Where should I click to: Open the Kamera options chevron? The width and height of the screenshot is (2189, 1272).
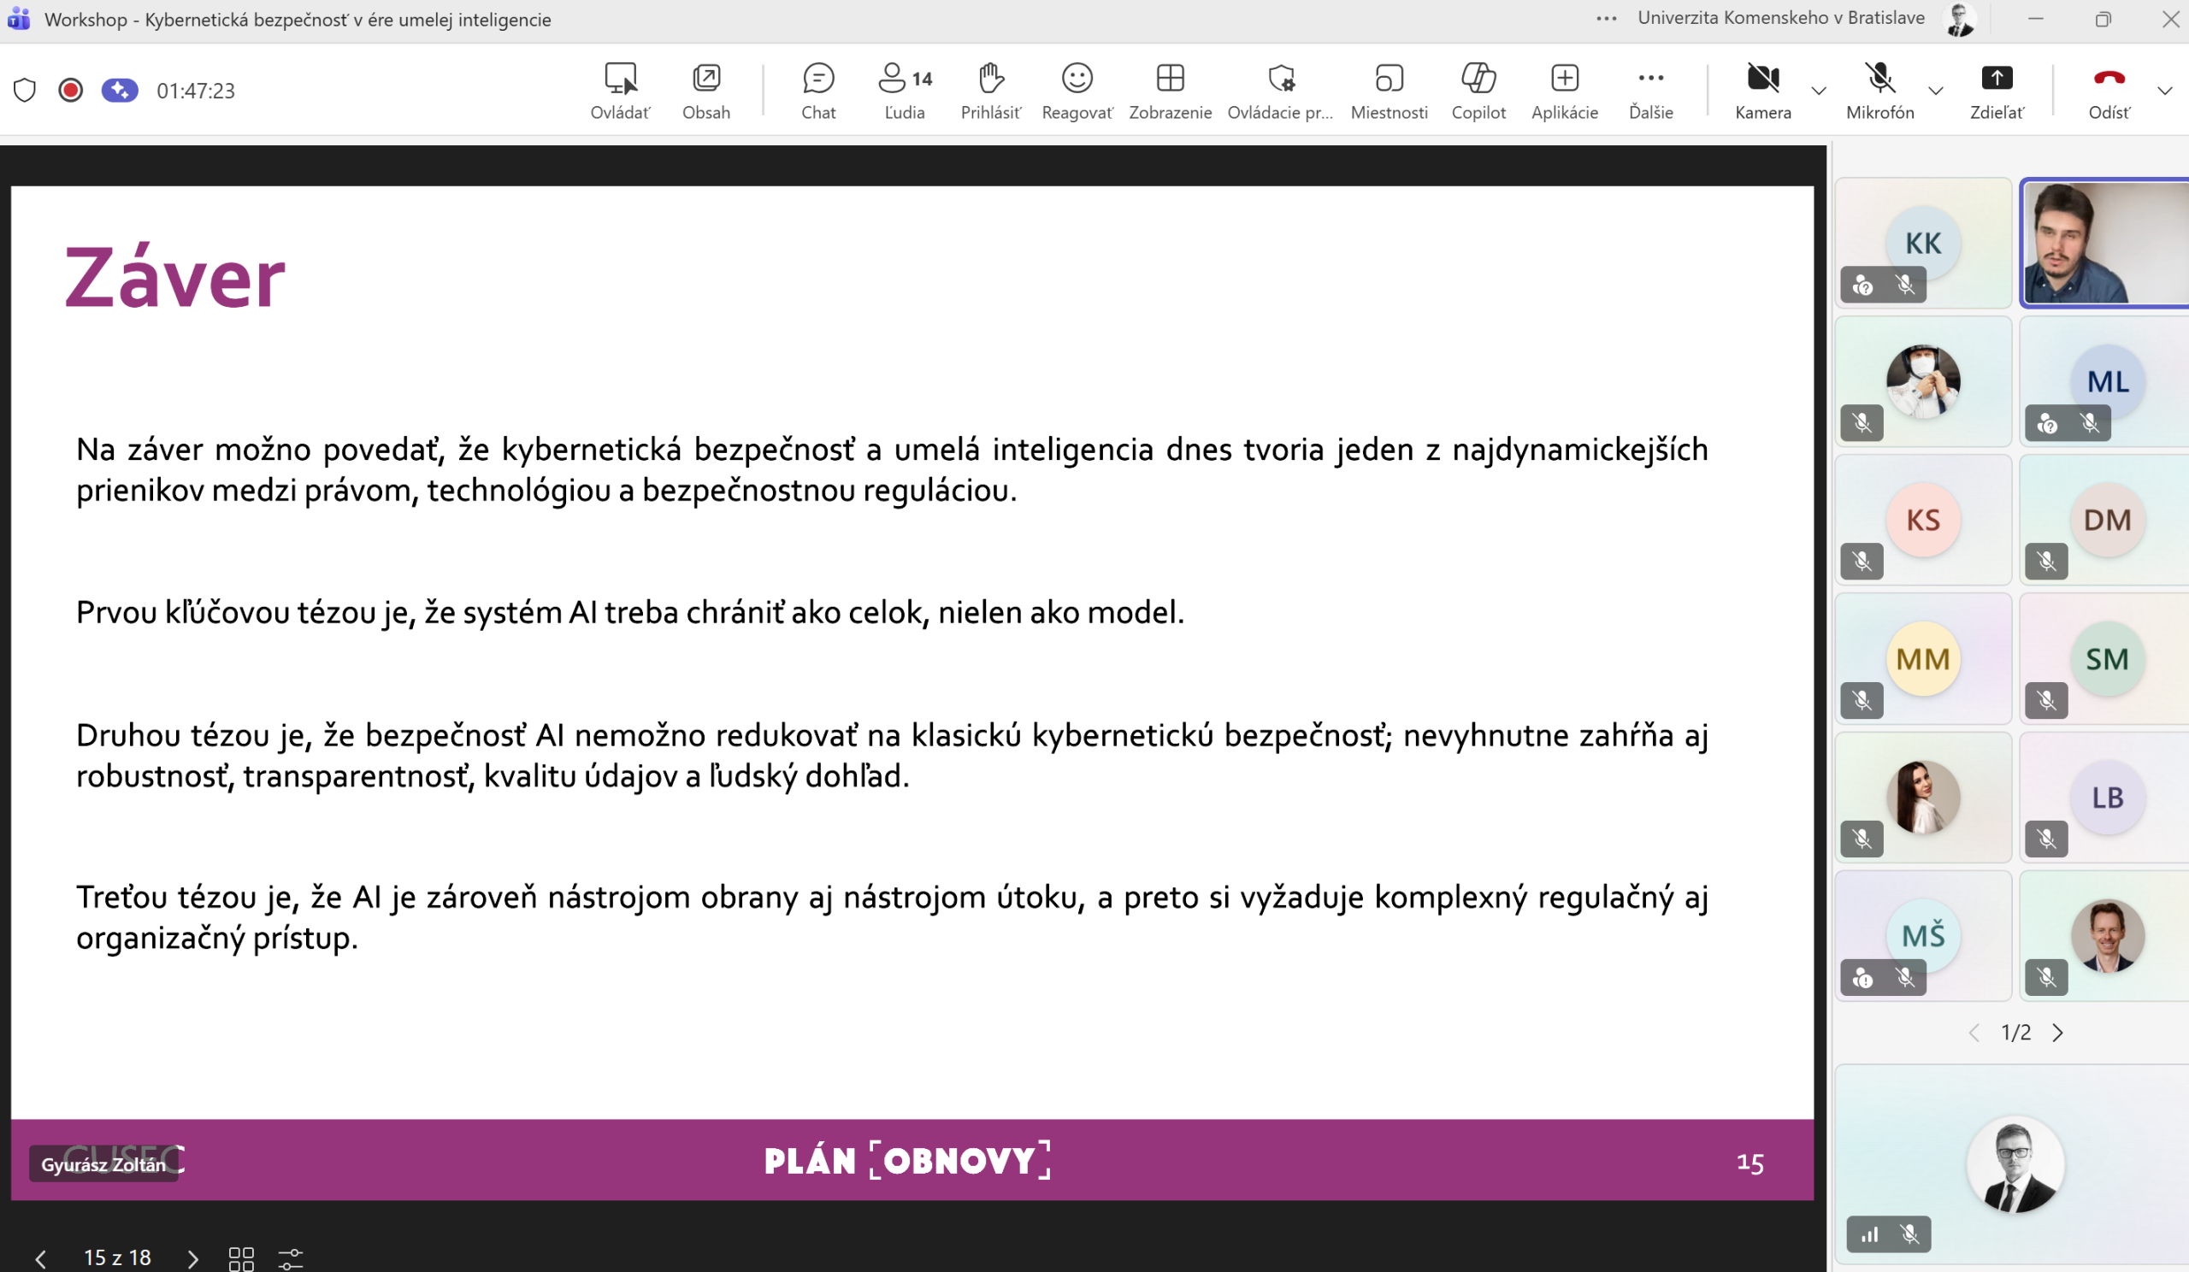1819,90
